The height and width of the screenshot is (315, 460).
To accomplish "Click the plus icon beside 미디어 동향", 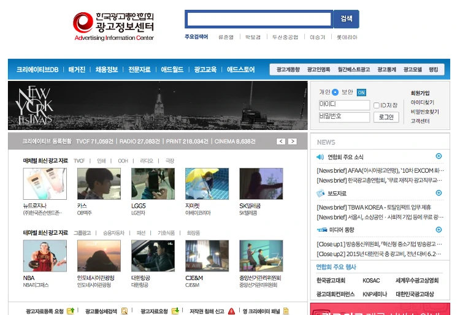I will pos(439,229).
